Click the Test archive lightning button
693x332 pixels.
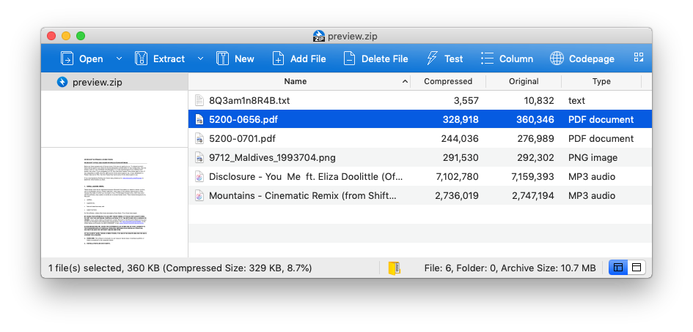click(444, 59)
